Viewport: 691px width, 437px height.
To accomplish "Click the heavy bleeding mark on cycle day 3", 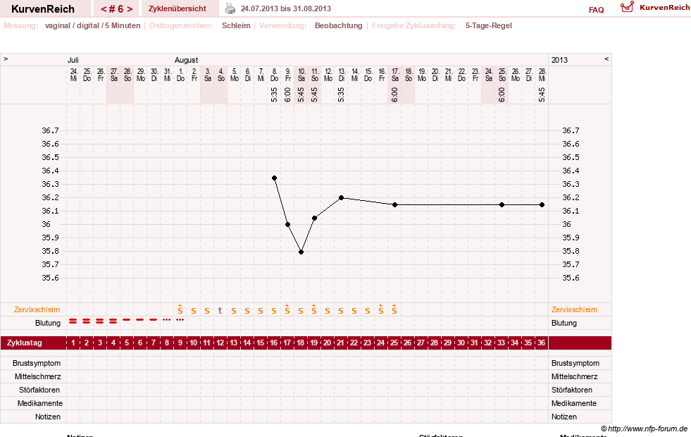I will 100,321.
